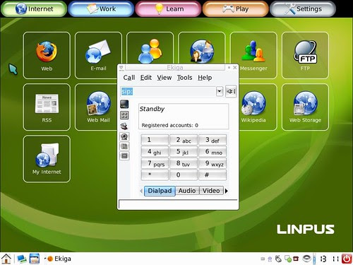Switch to the Play category tab
The image size is (353, 265).
point(236,9)
